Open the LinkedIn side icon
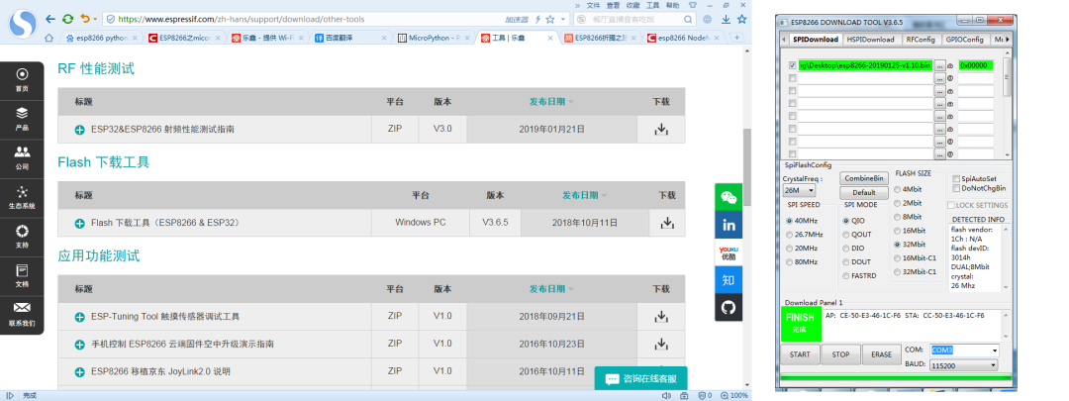Viewport: 1069px width, 401px height. pos(729,225)
